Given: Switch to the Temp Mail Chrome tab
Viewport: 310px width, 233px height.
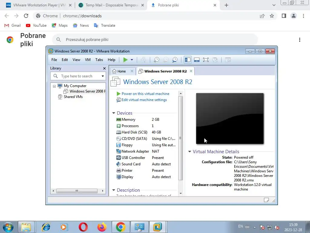Looking at the screenshot, I should (111, 5).
